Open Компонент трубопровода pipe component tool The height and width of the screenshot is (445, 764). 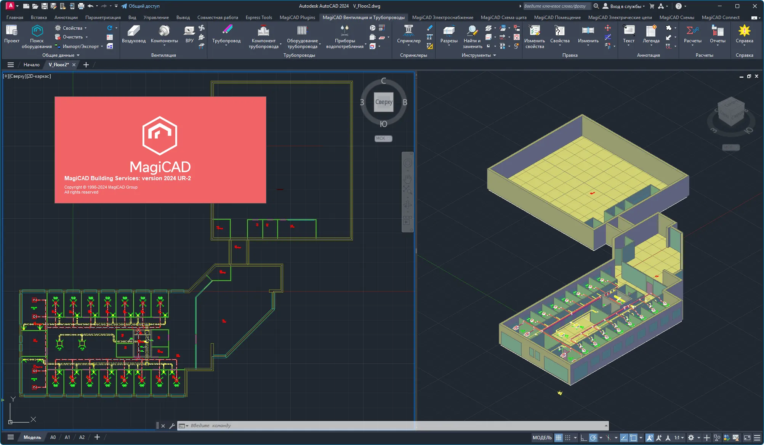click(264, 37)
